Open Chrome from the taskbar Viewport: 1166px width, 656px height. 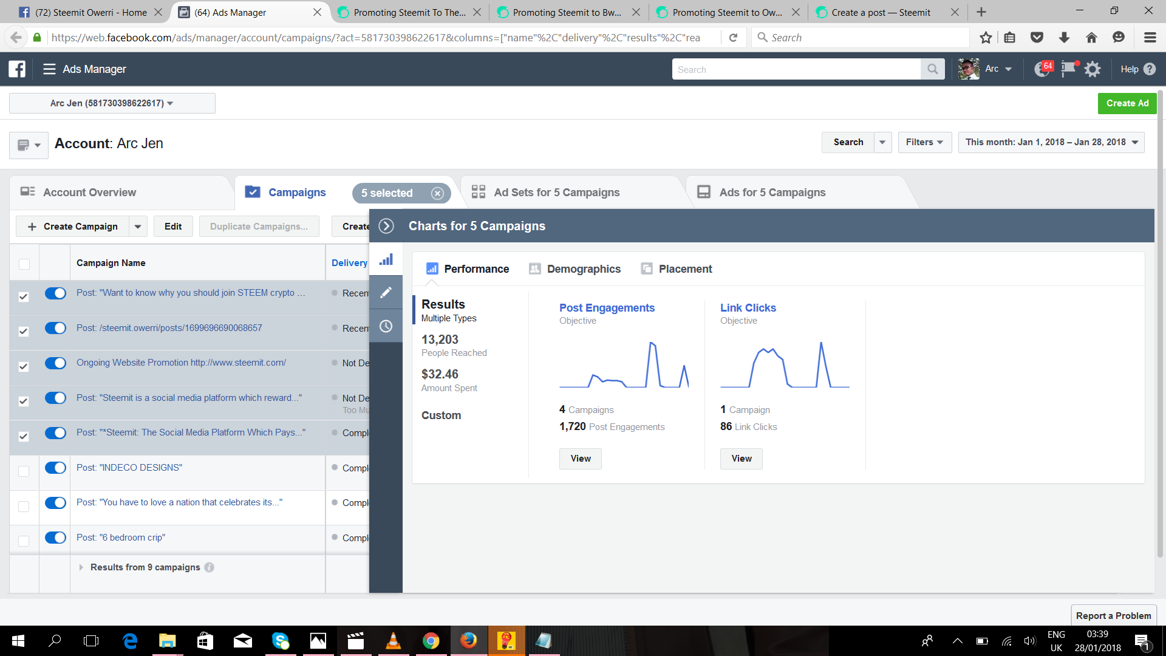(431, 641)
